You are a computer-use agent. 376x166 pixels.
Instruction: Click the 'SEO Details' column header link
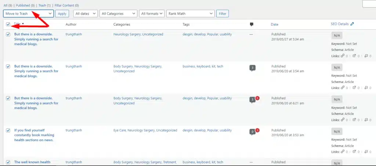340,24
